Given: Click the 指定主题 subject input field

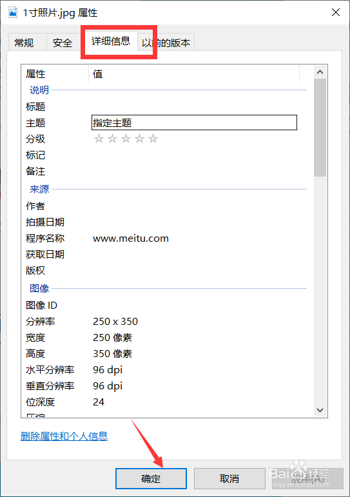Looking at the screenshot, I should [194, 122].
